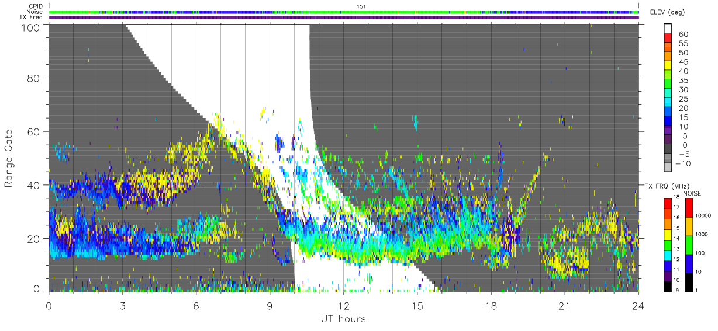This screenshot has width=718, height=331.
Task: Click the 20 tick on Range Gate axis
Action: (x=33, y=239)
